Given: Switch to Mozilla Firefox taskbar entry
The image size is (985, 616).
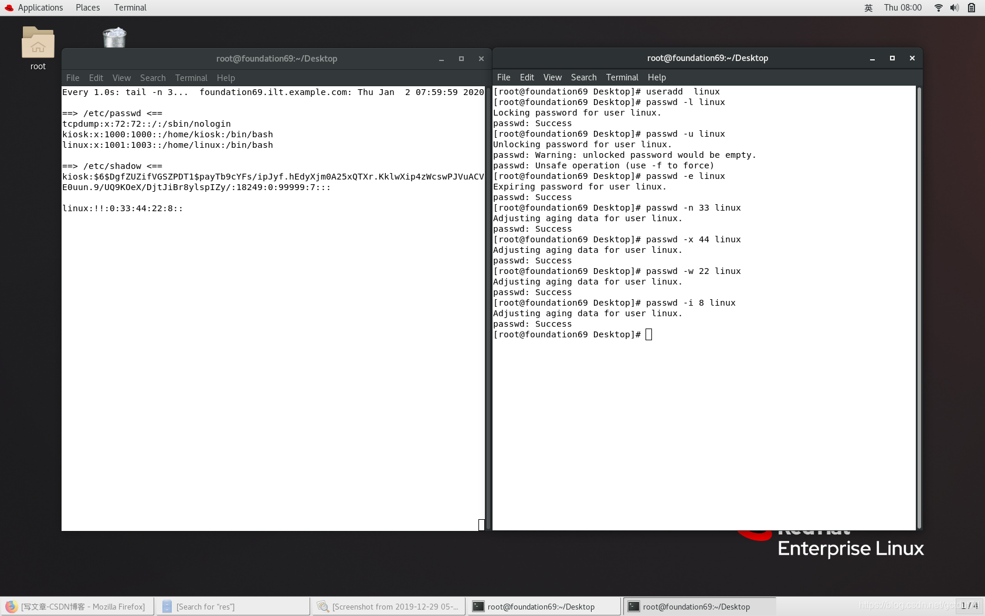Looking at the screenshot, I should (x=77, y=607).
